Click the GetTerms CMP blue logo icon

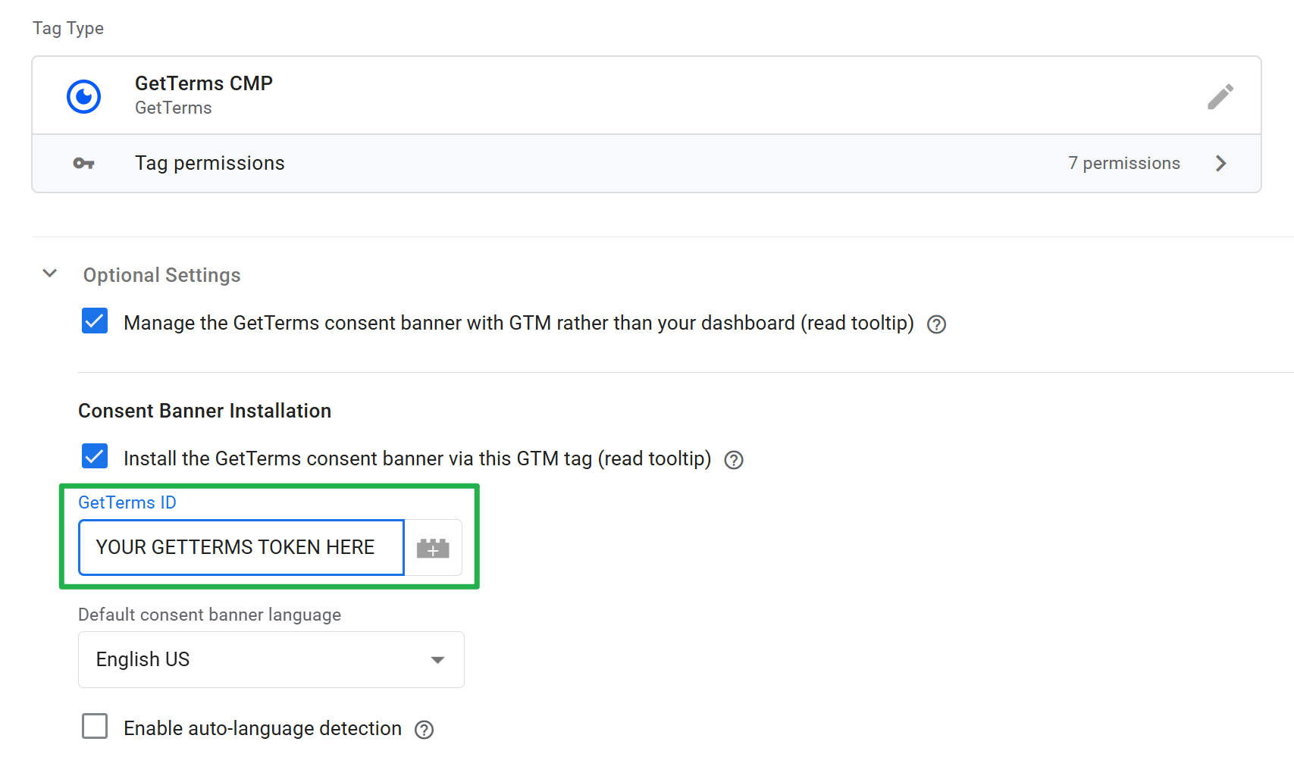coord(83,96)
